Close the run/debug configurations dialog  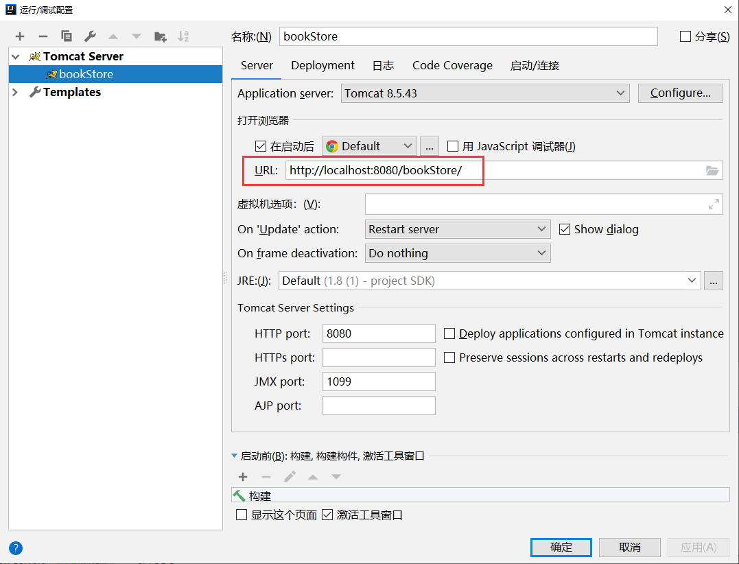tap(728, 10)
